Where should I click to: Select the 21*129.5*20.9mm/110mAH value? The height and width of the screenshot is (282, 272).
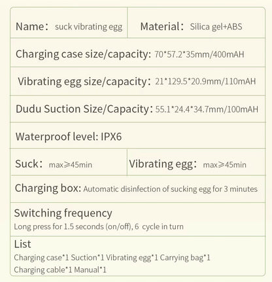tap(205, 81)
